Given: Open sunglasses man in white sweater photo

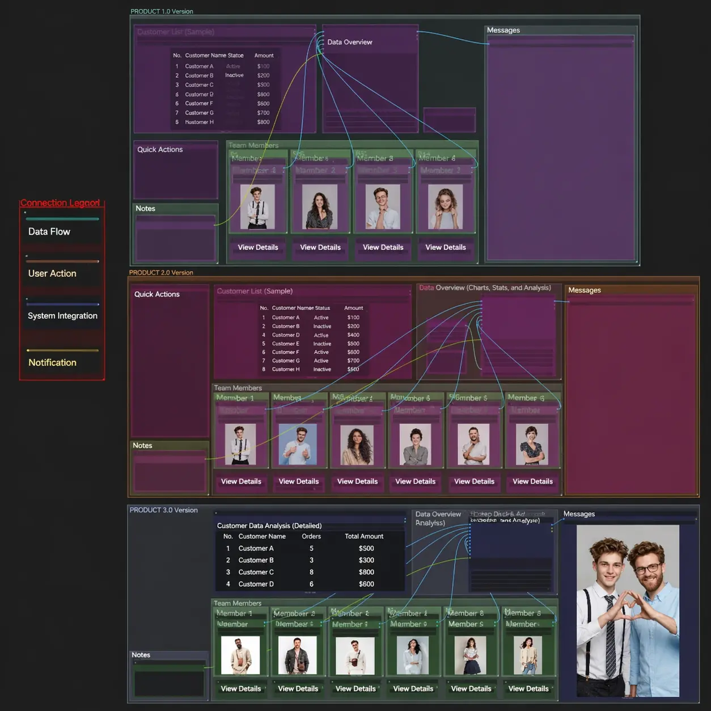Looking at the screenshot, I should [355, 655].
